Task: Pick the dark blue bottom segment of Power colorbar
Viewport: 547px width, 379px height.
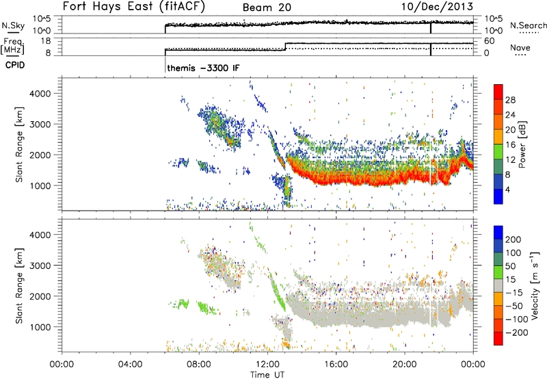Action: tap(498, 196)
